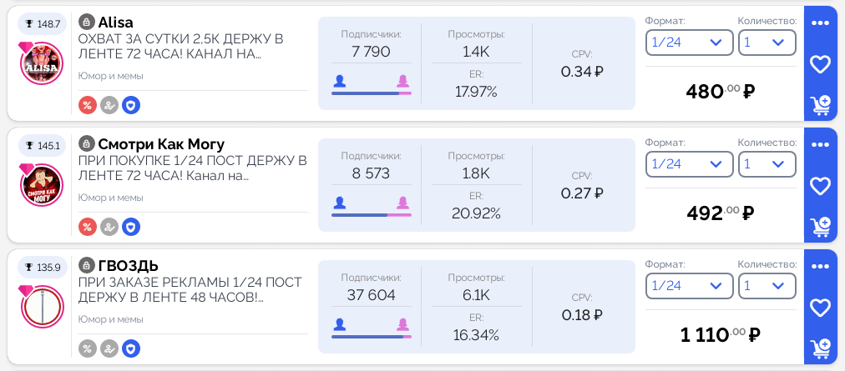Open more options for Alisa channel

pos(820,23)
